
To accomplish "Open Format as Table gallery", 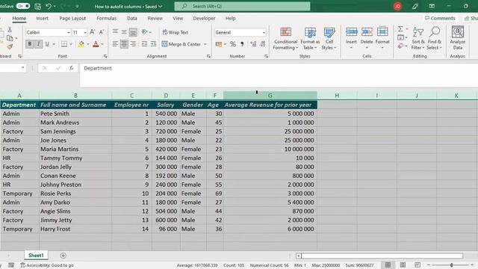I will pyautogui.click(x=310, y=38).
